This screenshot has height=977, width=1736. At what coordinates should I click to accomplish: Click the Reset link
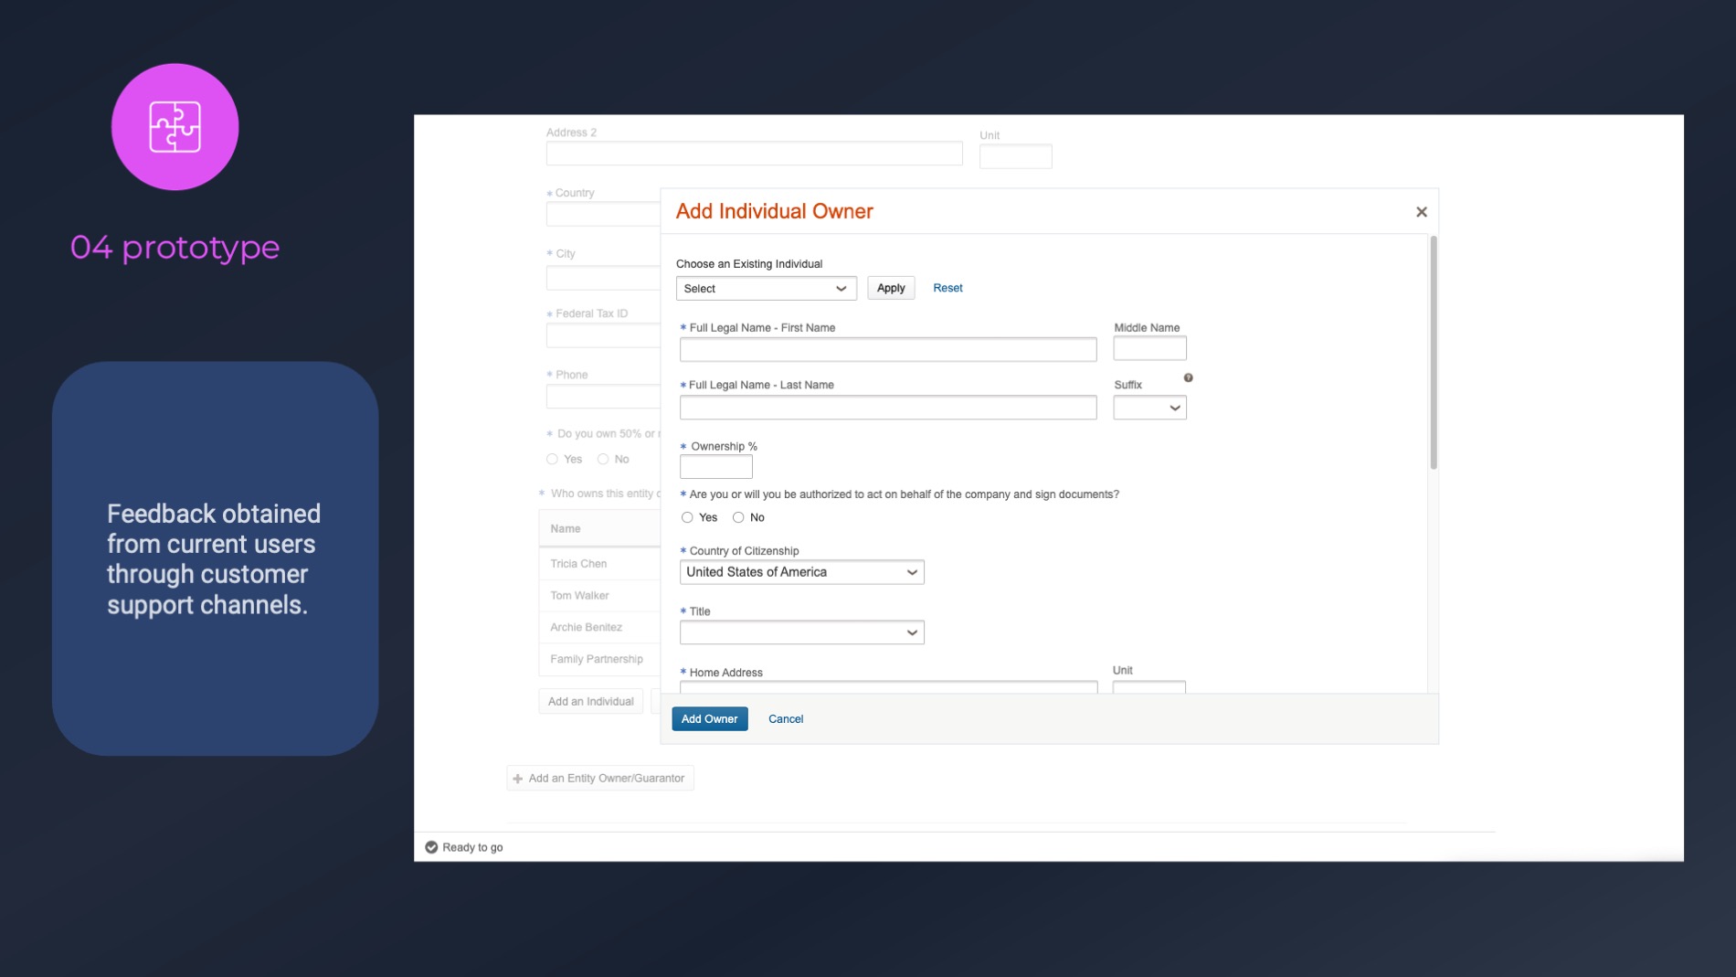[x=947, y=288]
